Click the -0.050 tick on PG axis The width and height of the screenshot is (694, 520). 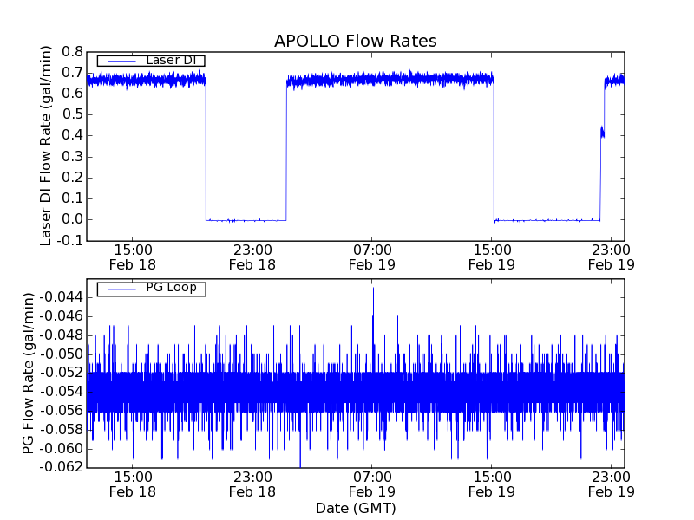[61, 354]
